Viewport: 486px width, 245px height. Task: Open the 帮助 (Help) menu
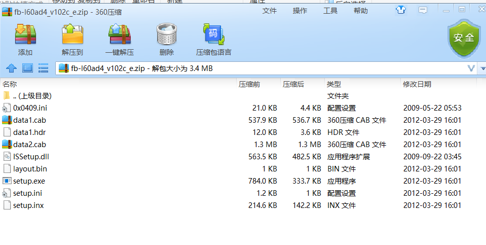click(361, 11)
